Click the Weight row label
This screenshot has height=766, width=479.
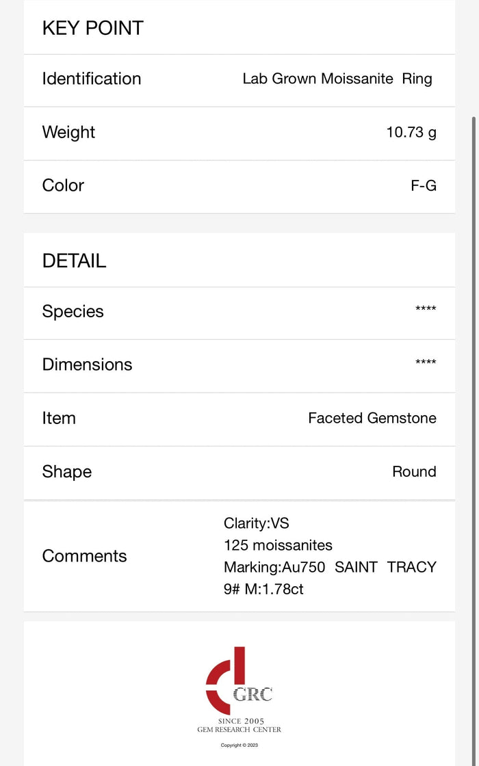click(x=68, y=132)
